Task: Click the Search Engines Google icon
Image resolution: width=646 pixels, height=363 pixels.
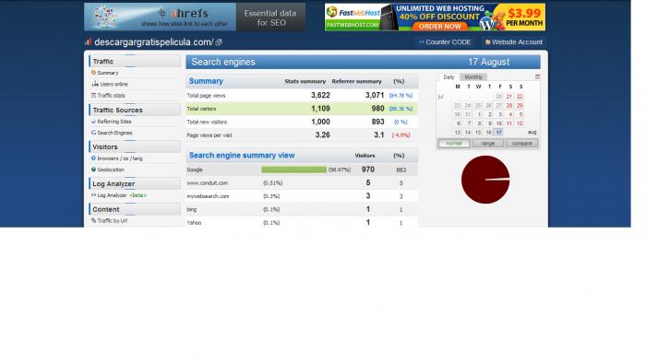Action: tap(93, 133)
